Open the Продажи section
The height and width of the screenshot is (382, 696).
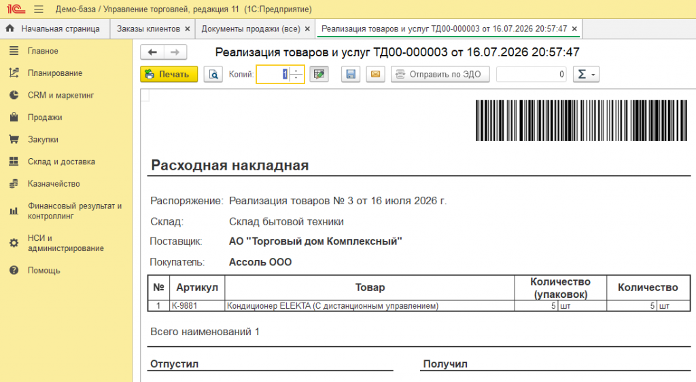point(45,117)
